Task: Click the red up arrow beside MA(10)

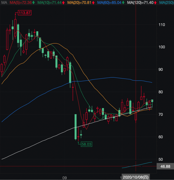Action: [63, 3]
